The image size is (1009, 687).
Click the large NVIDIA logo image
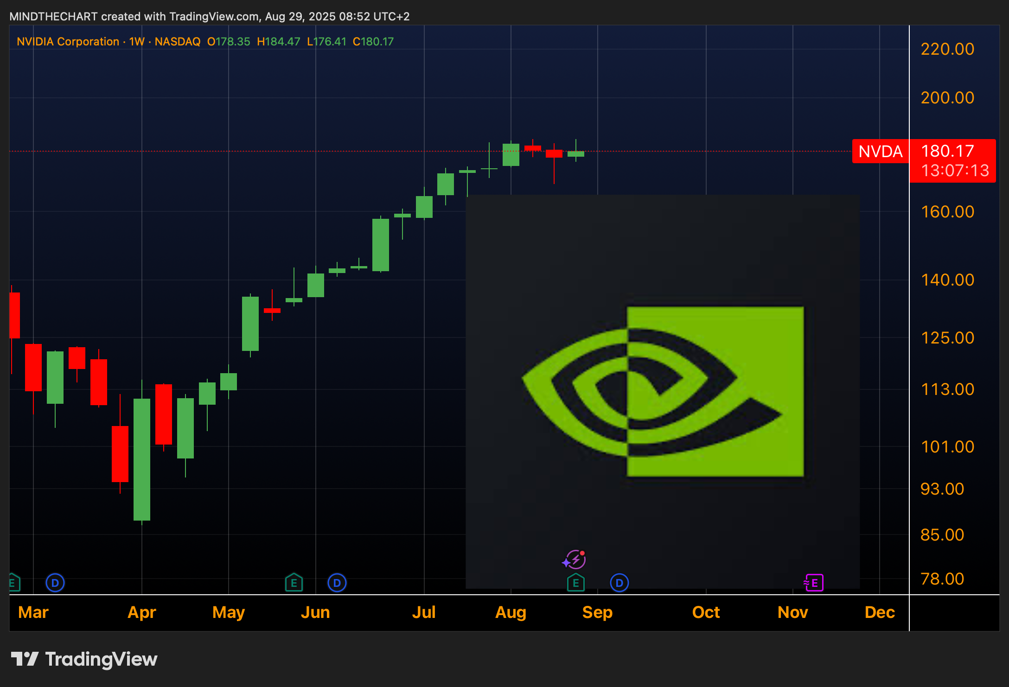pyautogui.click(x=663, y=391)
